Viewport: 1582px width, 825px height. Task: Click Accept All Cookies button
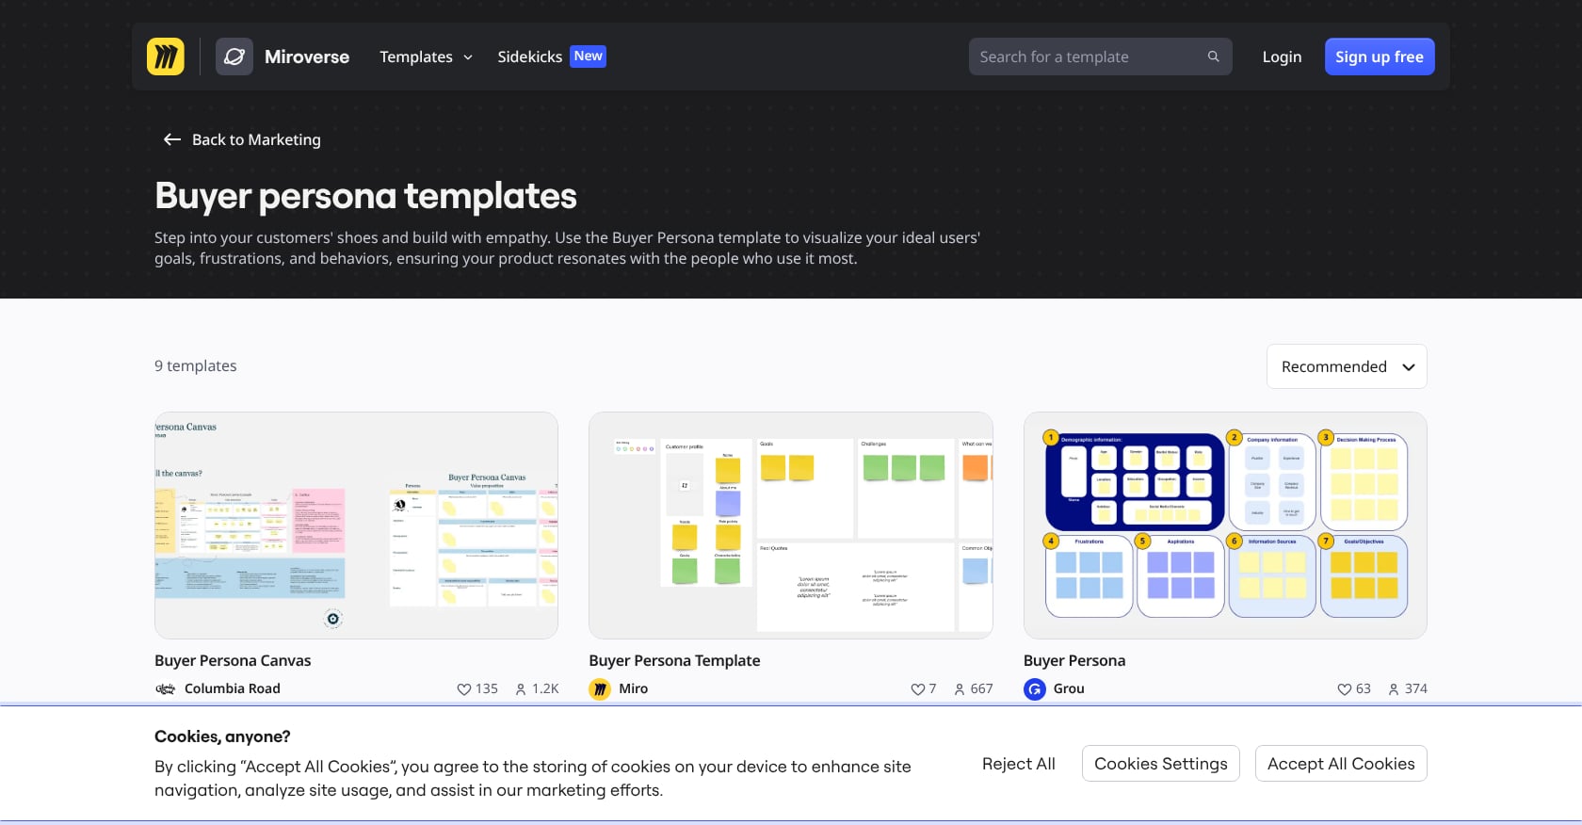1341,764
